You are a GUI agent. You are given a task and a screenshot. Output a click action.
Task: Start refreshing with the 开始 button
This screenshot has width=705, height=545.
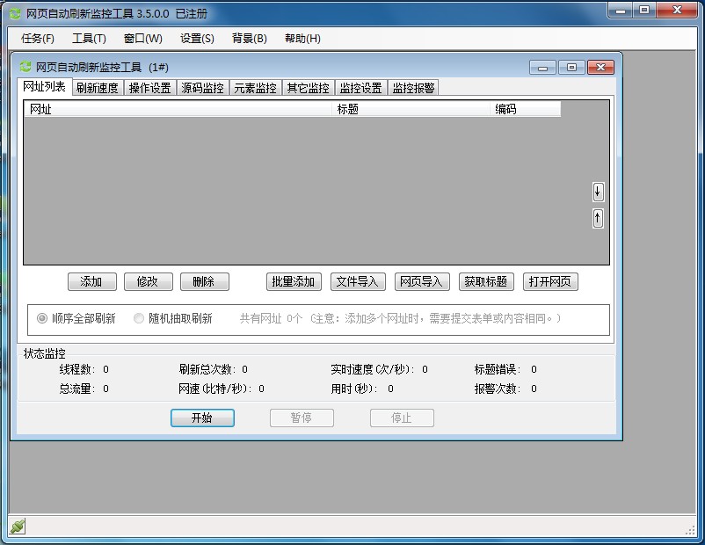coord(202,418)
